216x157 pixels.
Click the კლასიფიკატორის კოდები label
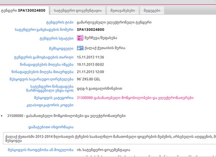pyautogui.click(x=50, y=105)
